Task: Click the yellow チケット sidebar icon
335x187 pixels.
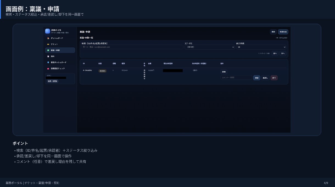Action: click(x=48, y=44)
